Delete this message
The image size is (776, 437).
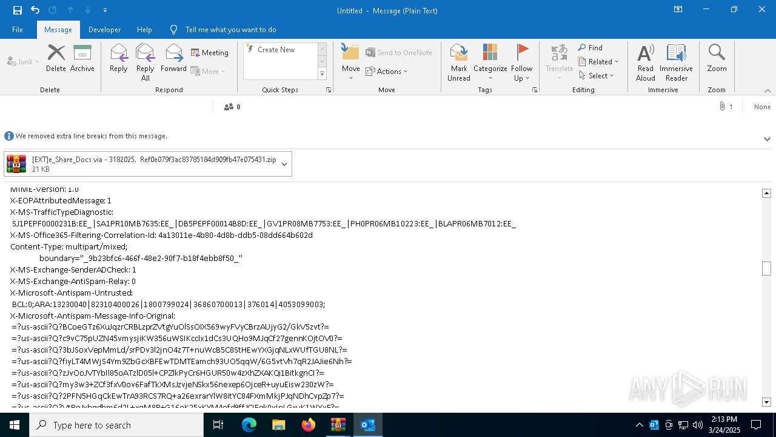click(56, 58)
